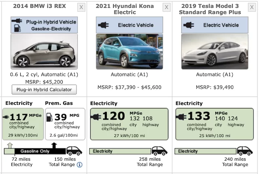The image size is (259, 174).
Task: Click the Tesla range car icon
Action: click(244, 151)
